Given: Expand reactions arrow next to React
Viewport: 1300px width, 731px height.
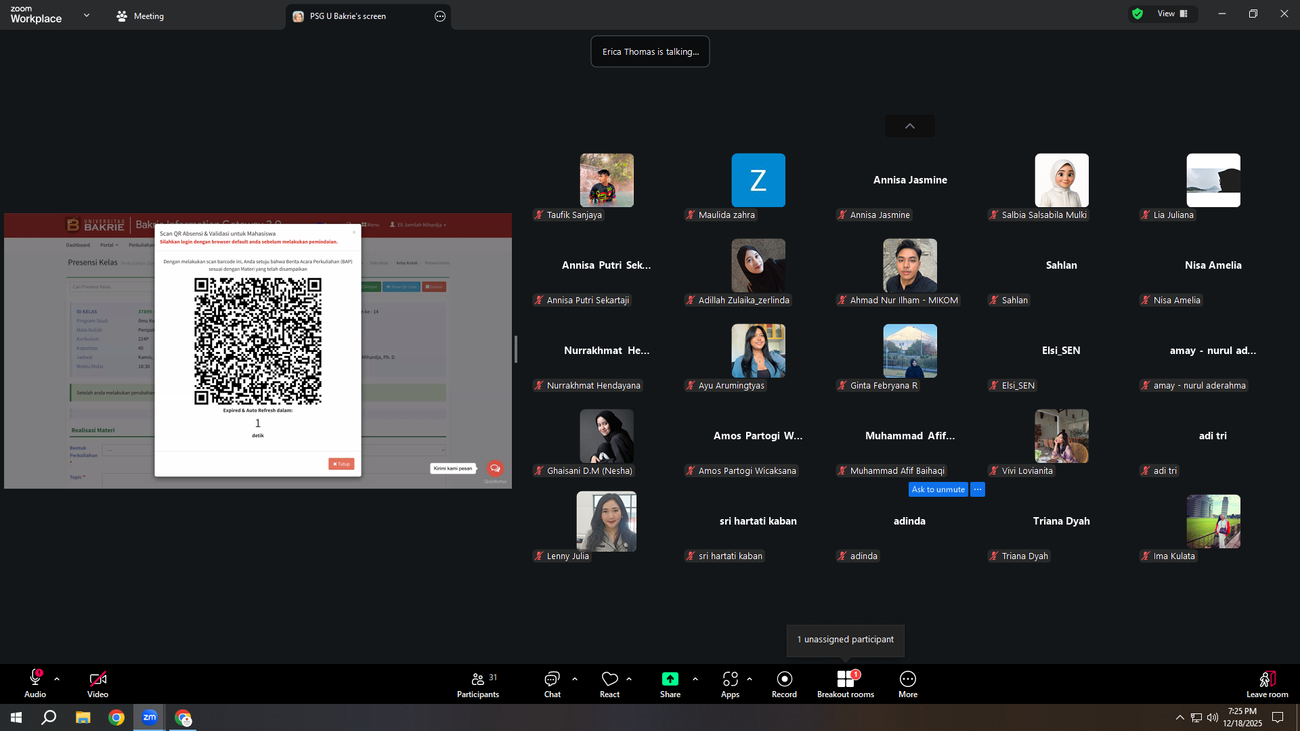Looking at the screenshot, I should [x=629, y=678].
